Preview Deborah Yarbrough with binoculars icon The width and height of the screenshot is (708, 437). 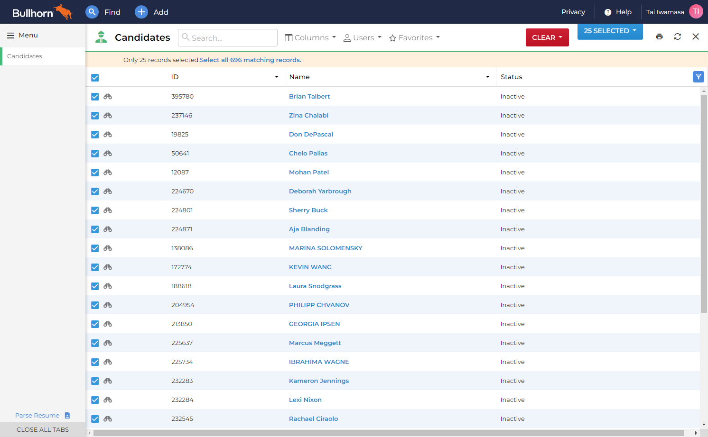point(108,191)
